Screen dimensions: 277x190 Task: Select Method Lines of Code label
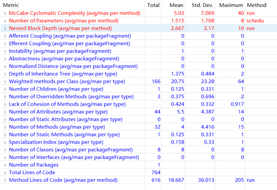point(63,180)
